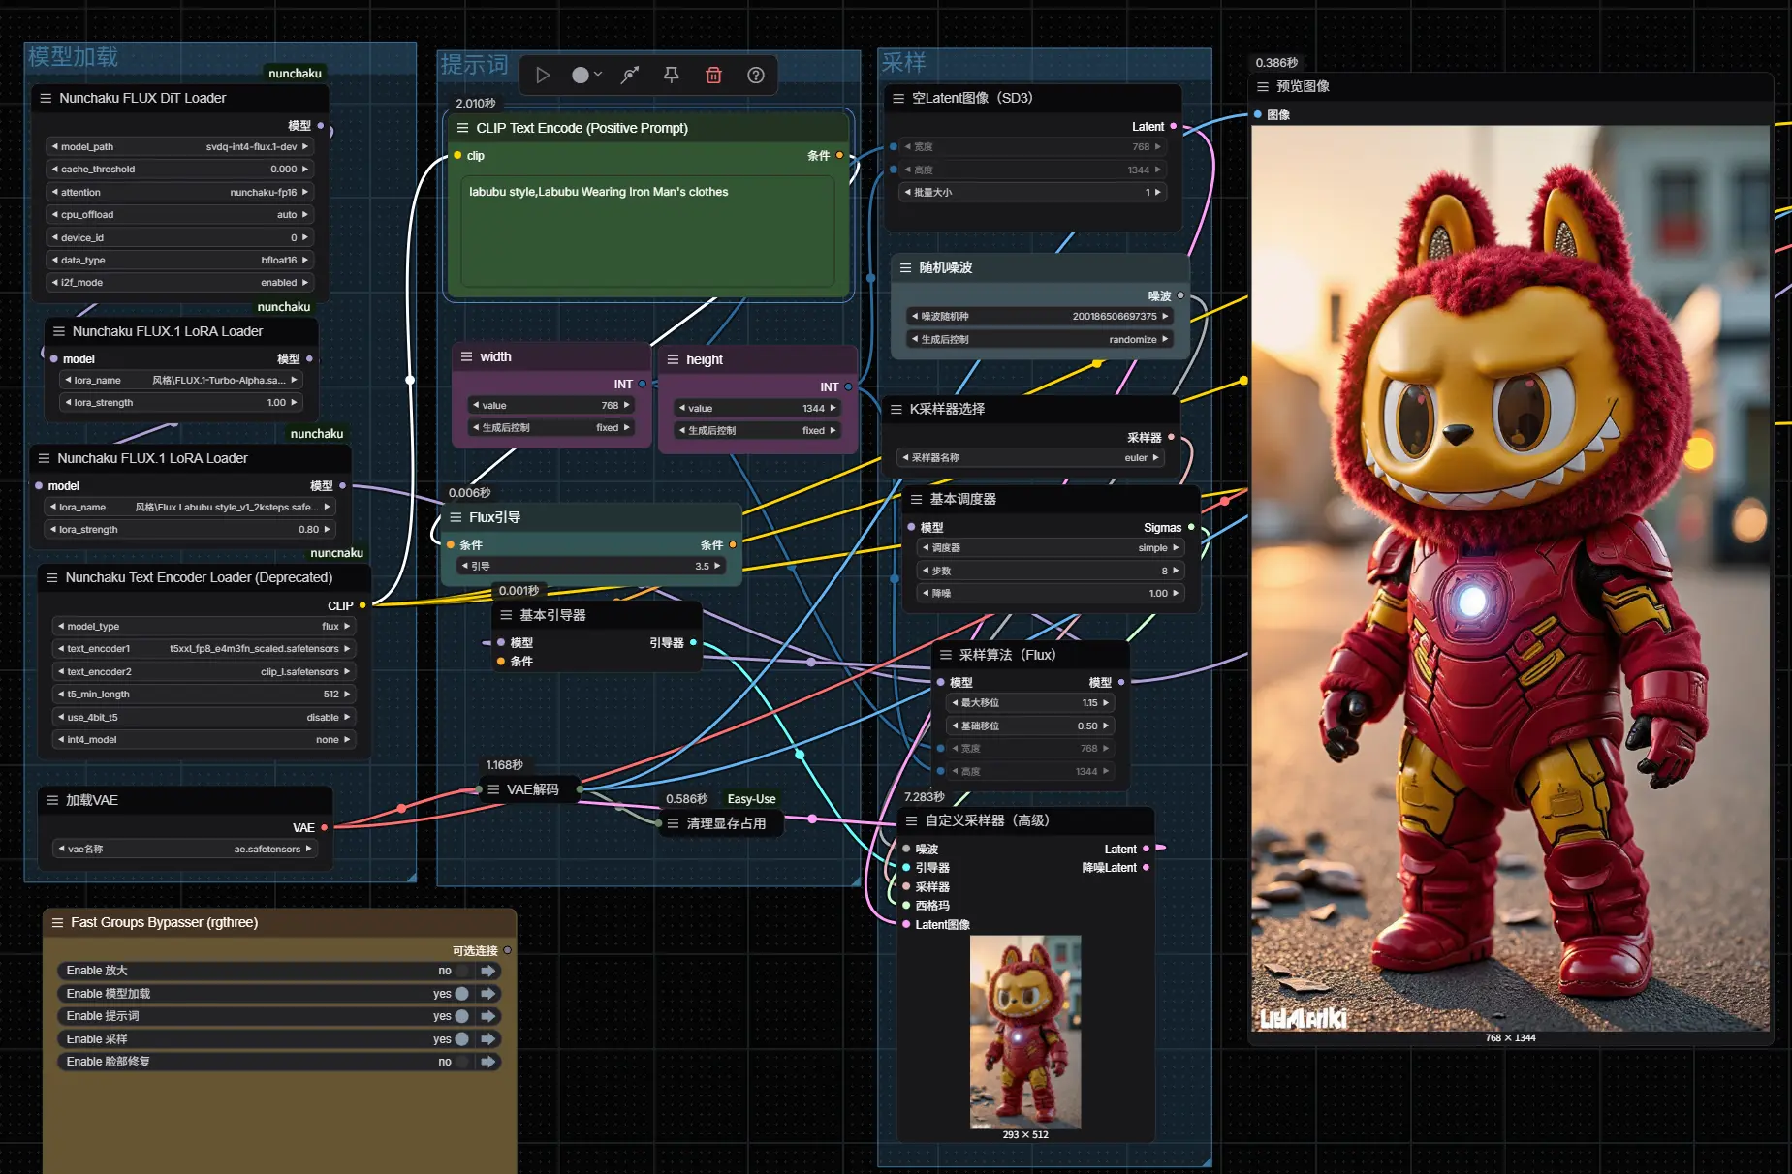Change 采样器名称 euler selector
This screenshot has width=1792, height=1174.
click(x=1030, y=458)
